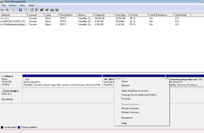Toggle the console tree pane toolbar icon
Image resolution: width=204 pixels, height=133 pixels.
[14, 10]
